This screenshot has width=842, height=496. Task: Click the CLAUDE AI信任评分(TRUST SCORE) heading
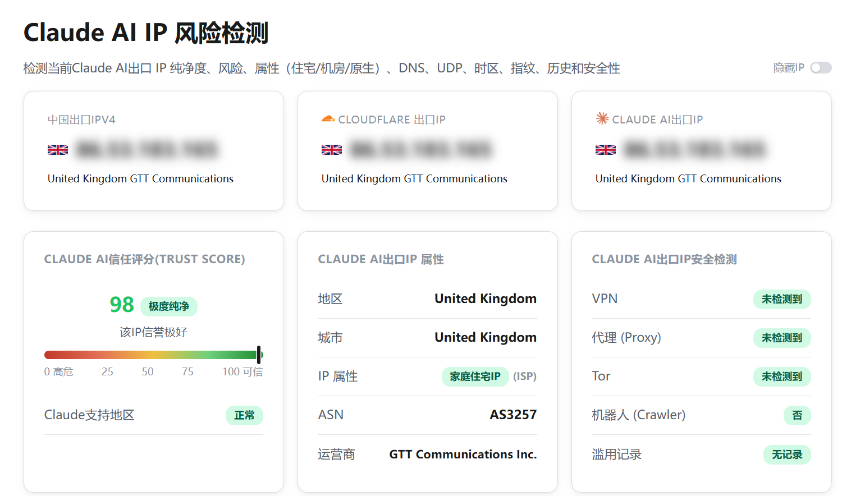[x=145, y=259]
